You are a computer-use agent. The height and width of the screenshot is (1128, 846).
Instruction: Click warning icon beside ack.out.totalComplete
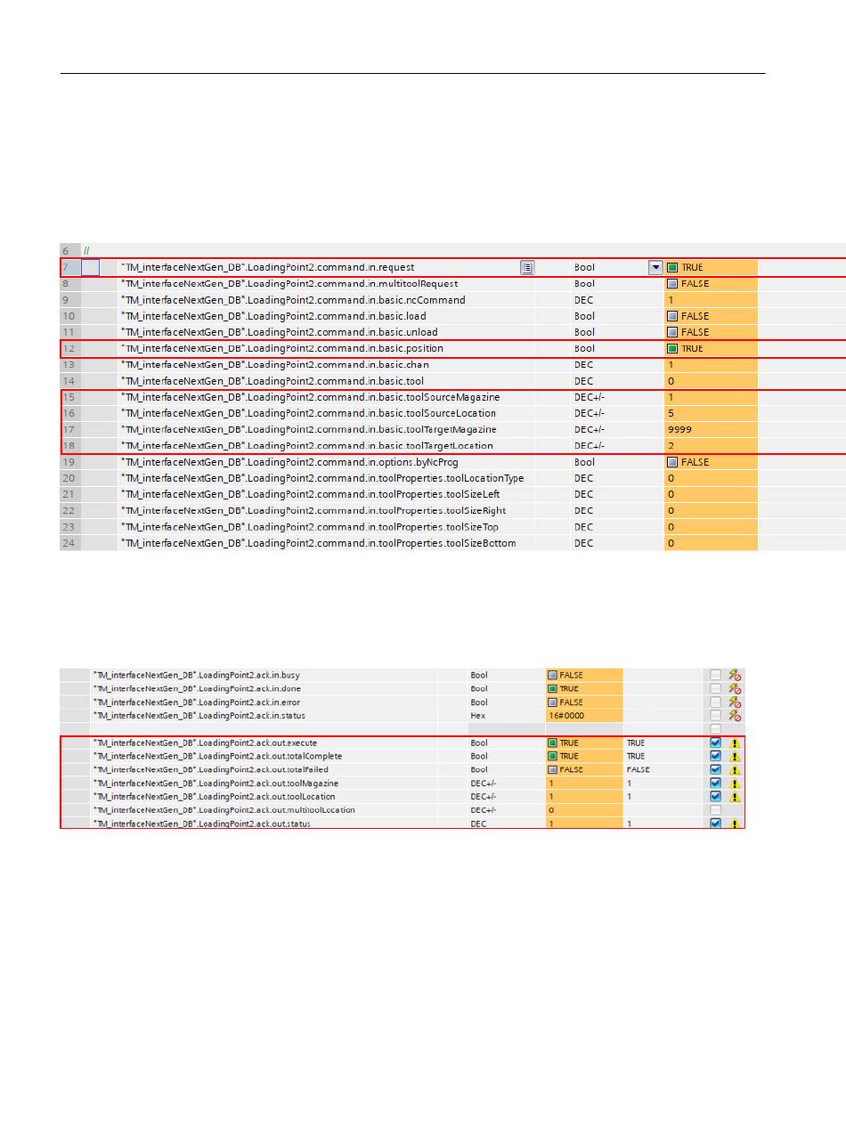coord(735,757)
